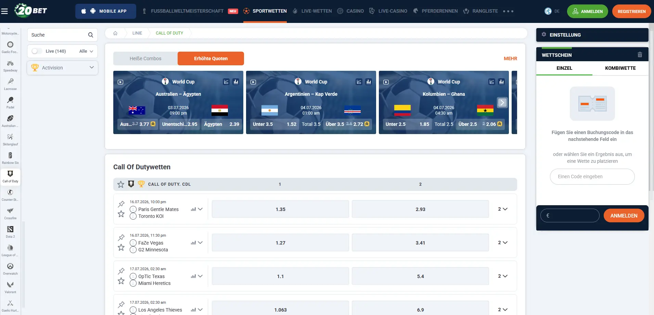This screenshot has height=315, width=654.
Task: Open the language selector globe icon
Action: pyautogui.click(x=548, y=11)
